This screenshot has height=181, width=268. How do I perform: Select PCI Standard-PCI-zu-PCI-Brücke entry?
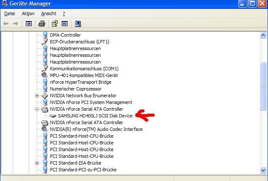(x=83, y=170)
